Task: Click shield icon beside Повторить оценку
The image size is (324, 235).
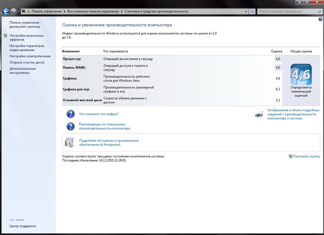Action: point(291,156)
